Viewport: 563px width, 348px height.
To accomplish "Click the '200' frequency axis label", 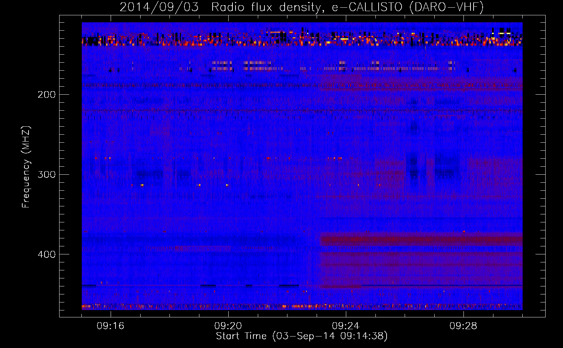I will (x=47, y=95).
